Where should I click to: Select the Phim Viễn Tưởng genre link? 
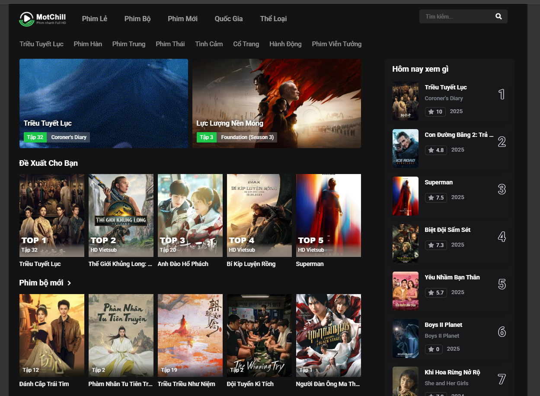[337, 44]
